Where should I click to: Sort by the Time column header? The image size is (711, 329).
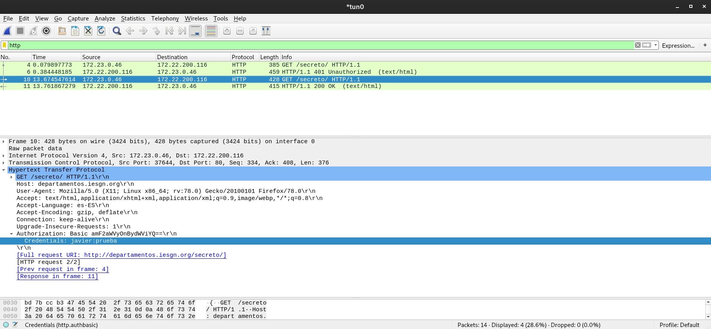[57, 57]
